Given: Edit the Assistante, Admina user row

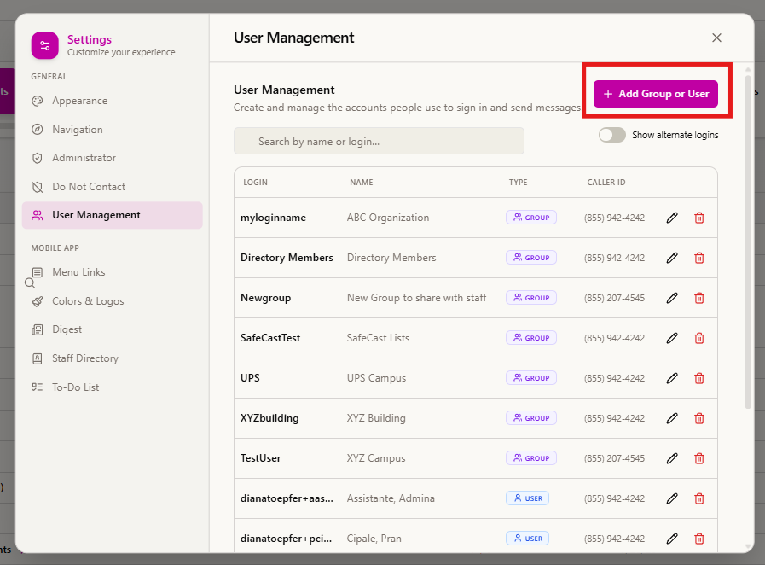Looking at the screenshot, I should 672,498.
